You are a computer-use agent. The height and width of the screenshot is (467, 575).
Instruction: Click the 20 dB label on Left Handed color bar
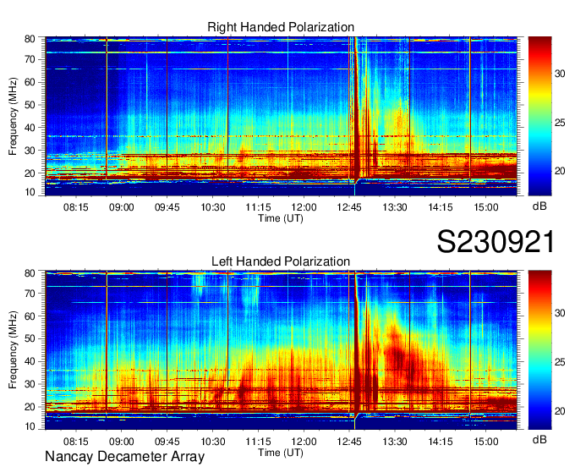560,411
